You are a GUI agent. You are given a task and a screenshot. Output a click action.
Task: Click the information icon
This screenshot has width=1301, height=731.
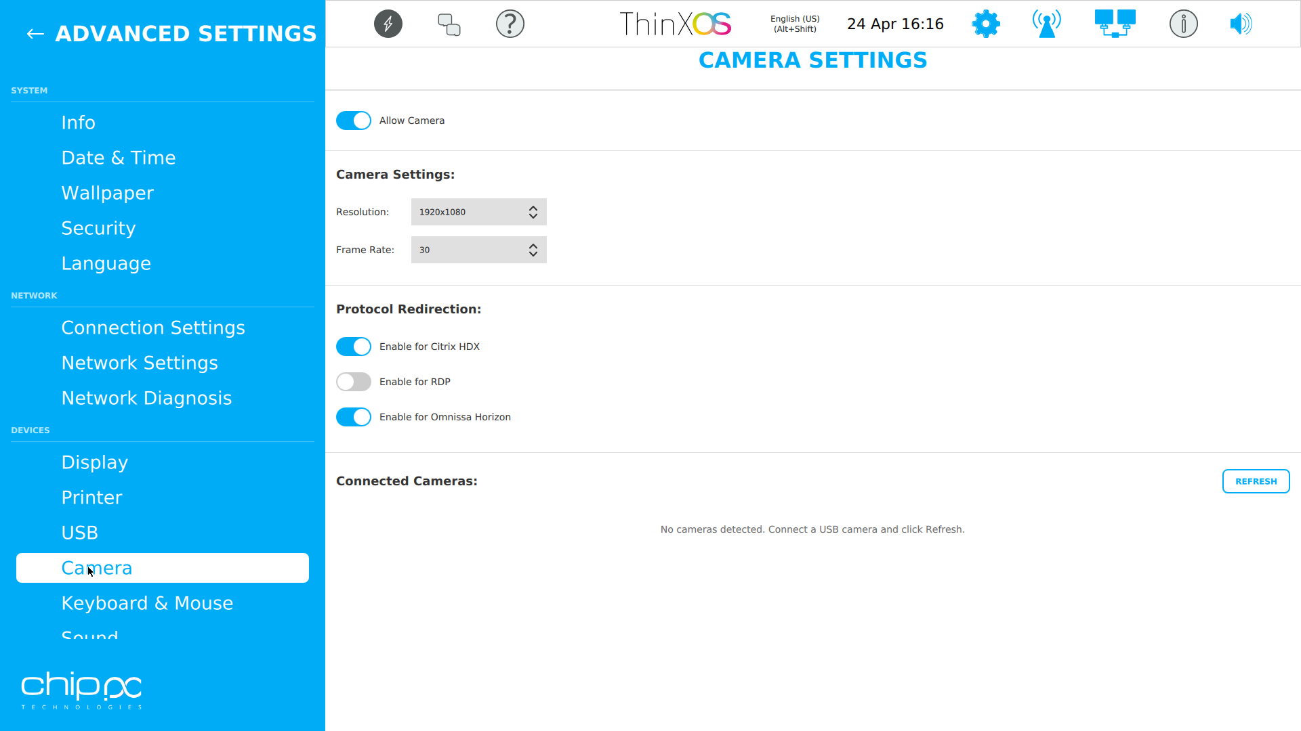point(1183,24)
